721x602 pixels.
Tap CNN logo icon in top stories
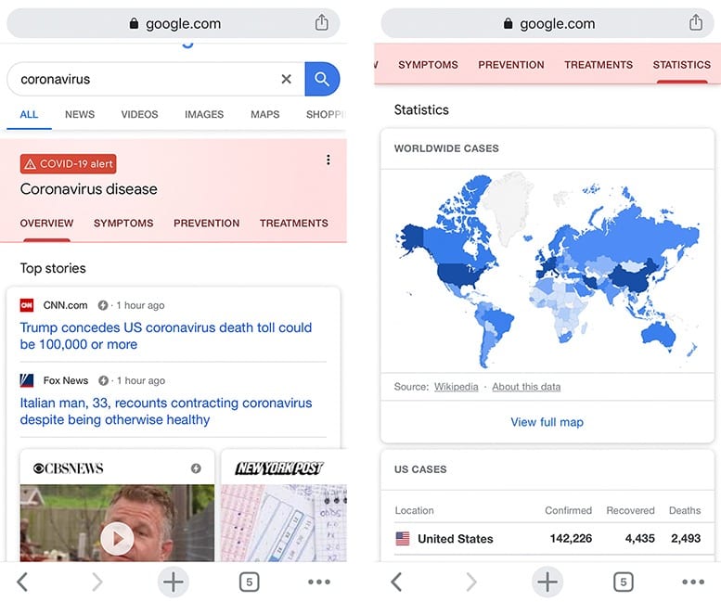(x=27, y=305)
